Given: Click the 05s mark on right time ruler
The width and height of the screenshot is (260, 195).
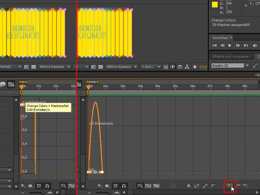Looking at the screenshot, I should 175,86.
